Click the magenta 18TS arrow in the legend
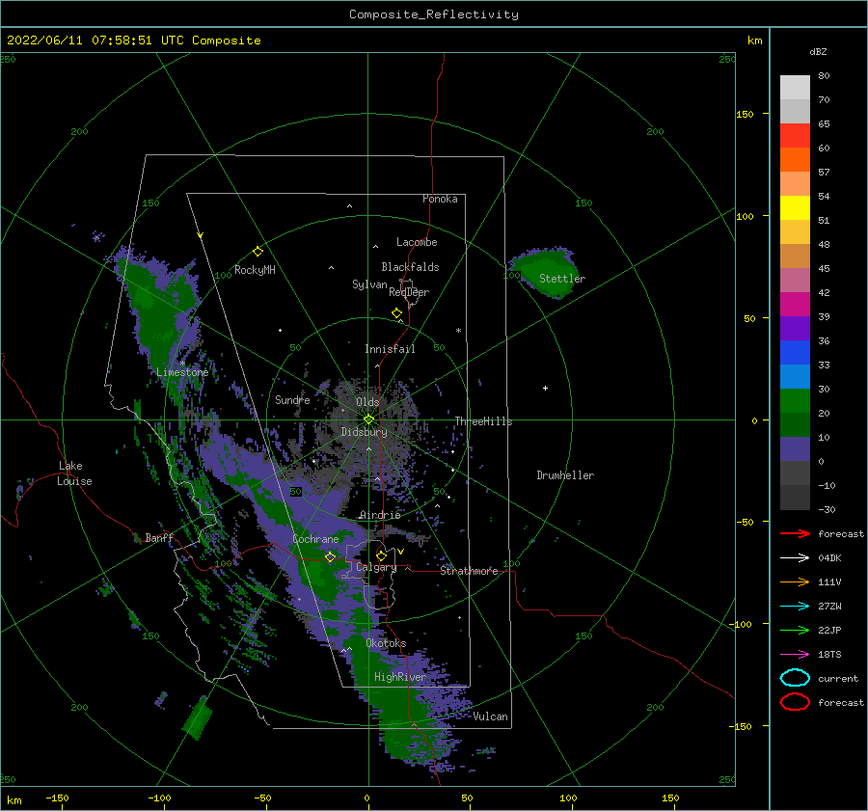Image resolution: width=868 pixels, height=811 pixels. pos(795,655)
